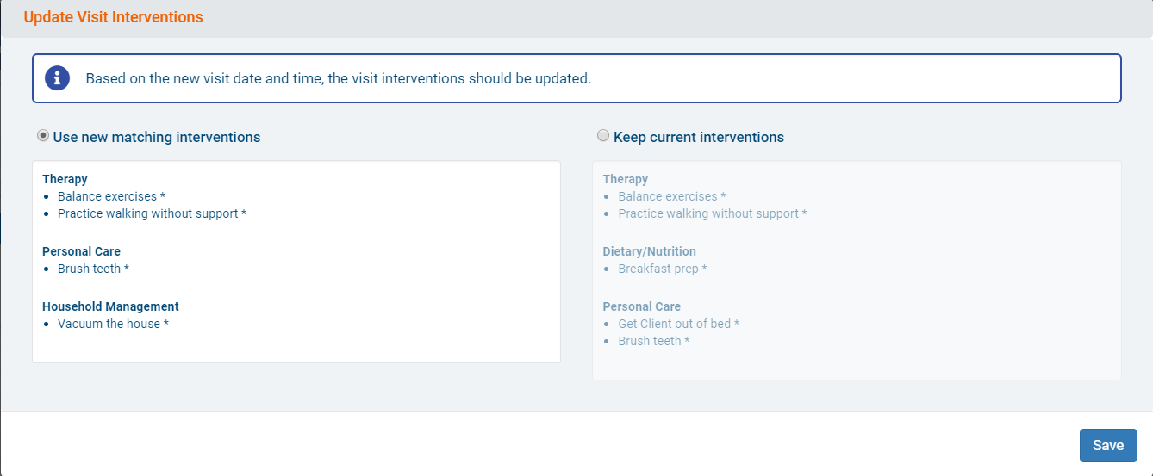Viewport: 1153px width, 476px height.
Task: Click 'Personal Care' heading in left panel
Action: pyautogui.click(x=81, y=251)
